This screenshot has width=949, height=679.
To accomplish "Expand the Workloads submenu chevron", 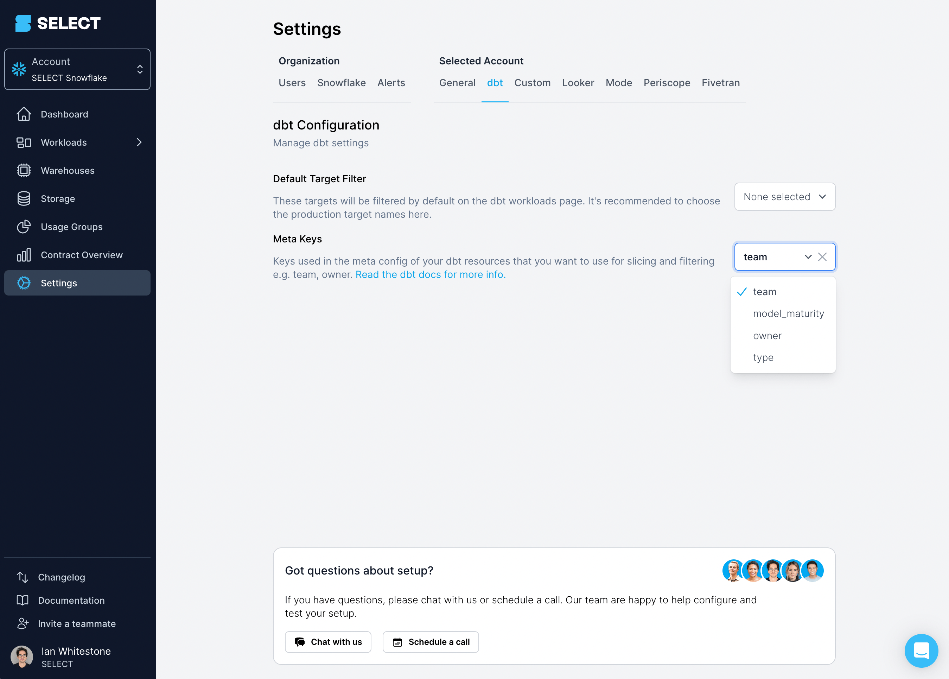I will tap(139, 142).
